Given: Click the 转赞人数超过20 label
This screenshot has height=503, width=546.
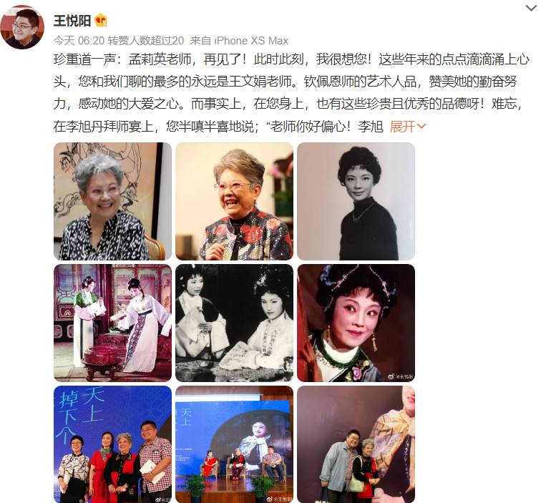Looking at the screenshot, I should coord(145,41).
